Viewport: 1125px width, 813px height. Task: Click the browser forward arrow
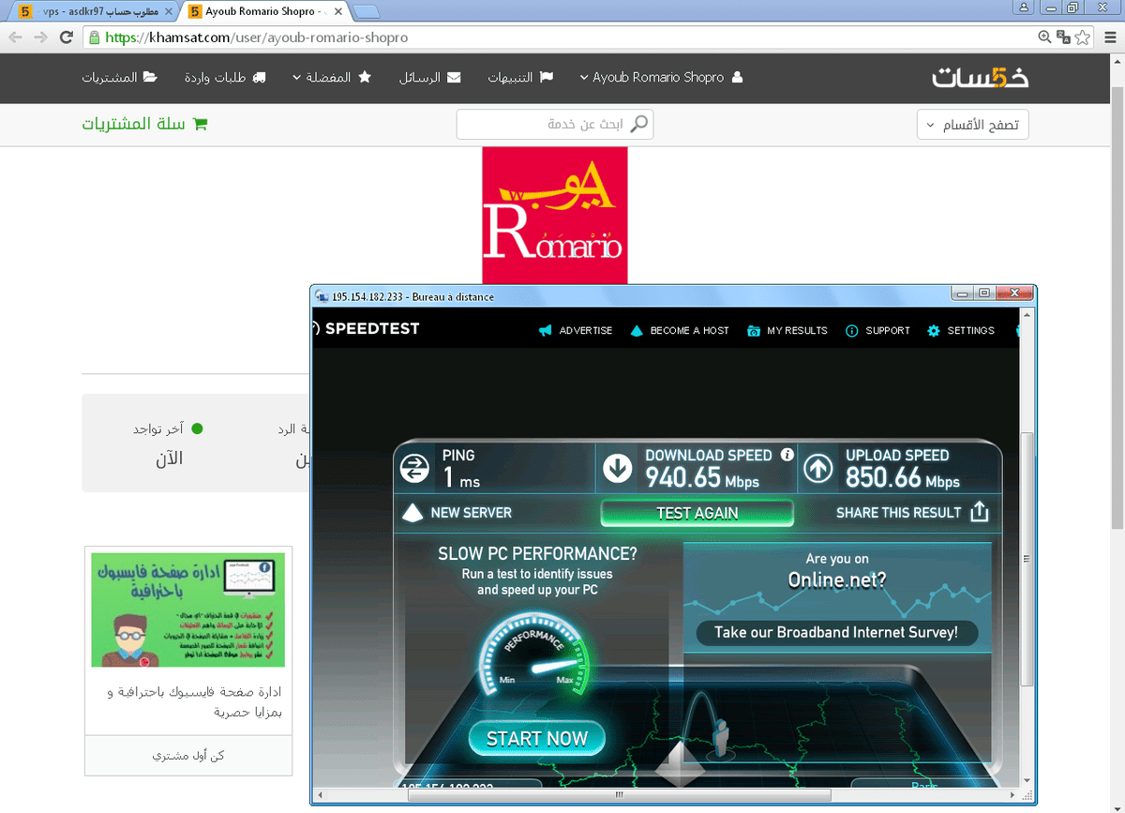click(x=40, y=38)
